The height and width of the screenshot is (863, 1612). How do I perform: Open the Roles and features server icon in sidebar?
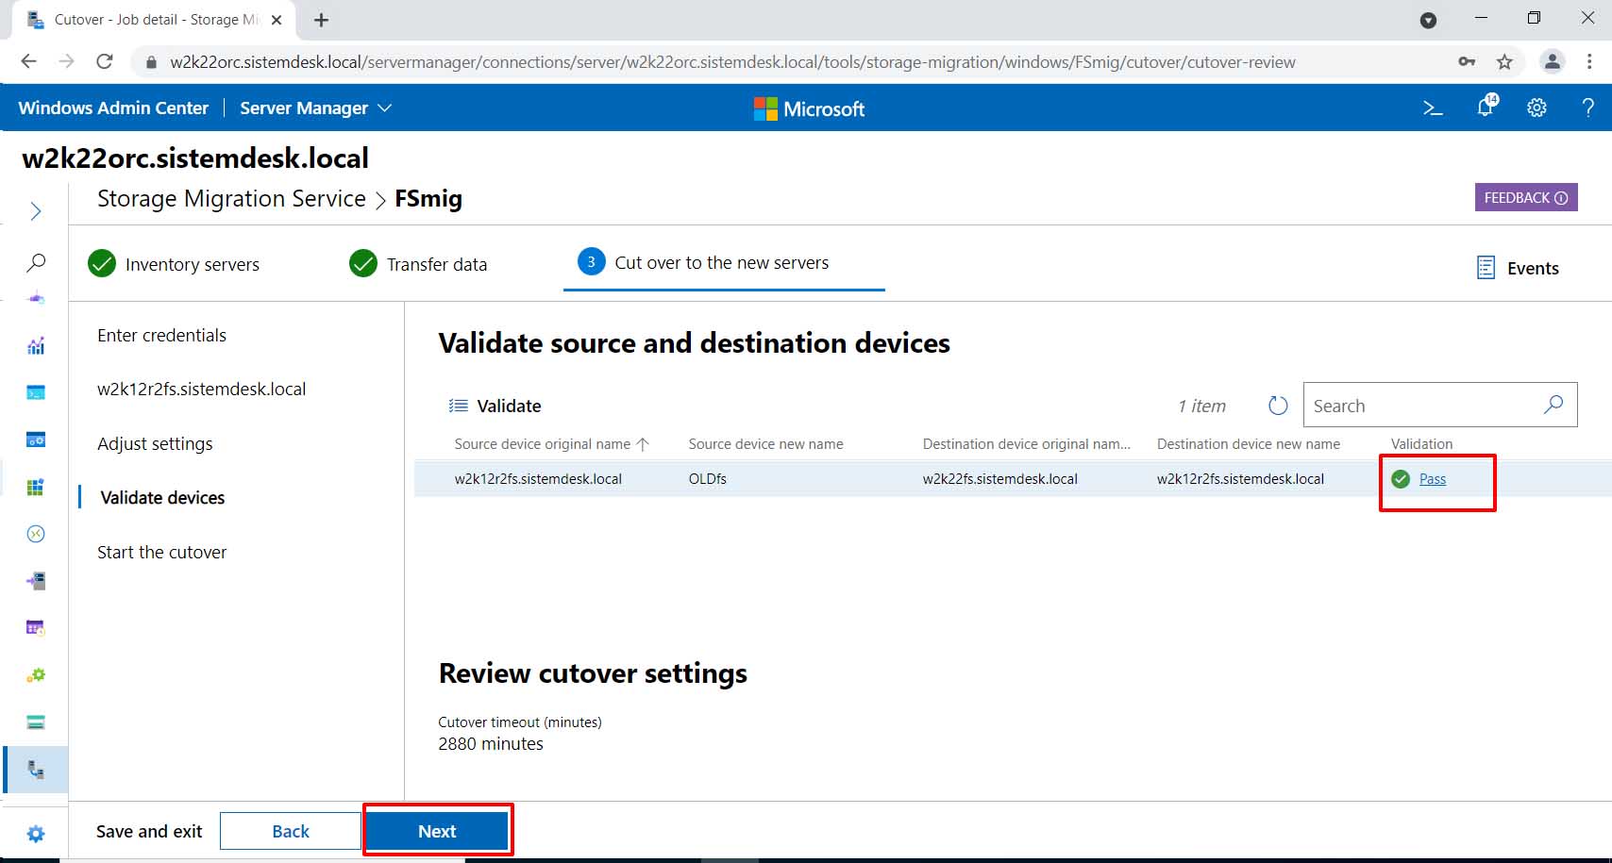36,581
